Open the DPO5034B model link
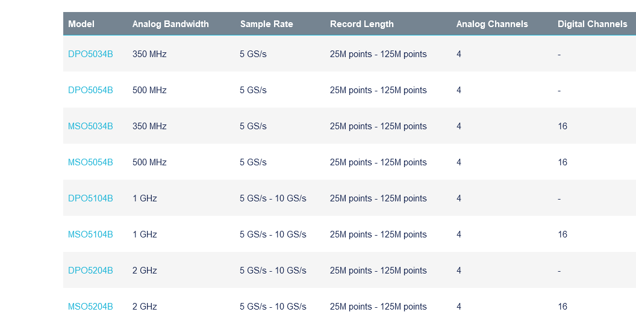Viewport: 636px width, 318px height. point(90,54)
